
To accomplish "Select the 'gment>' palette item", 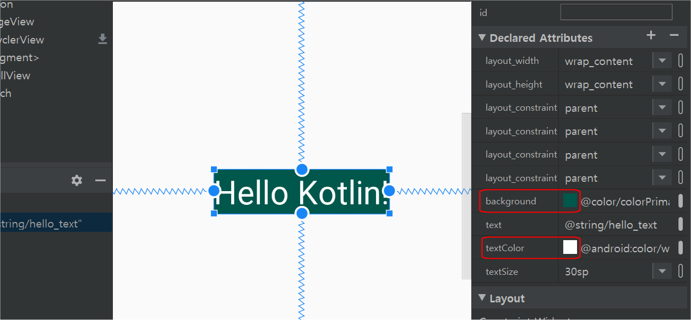I will pyautogui.click(x=19, y=57).
